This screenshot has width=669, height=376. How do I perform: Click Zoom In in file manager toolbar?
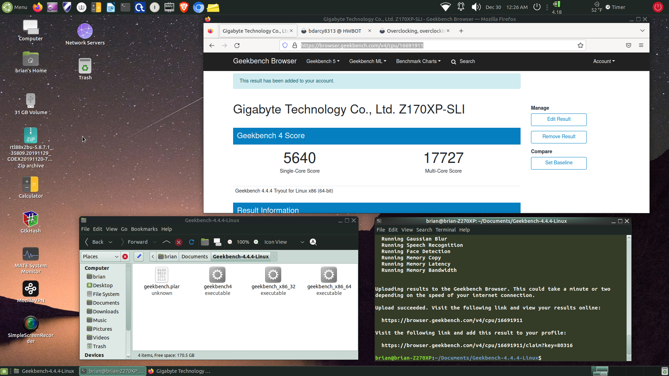[x=256, y=242]
